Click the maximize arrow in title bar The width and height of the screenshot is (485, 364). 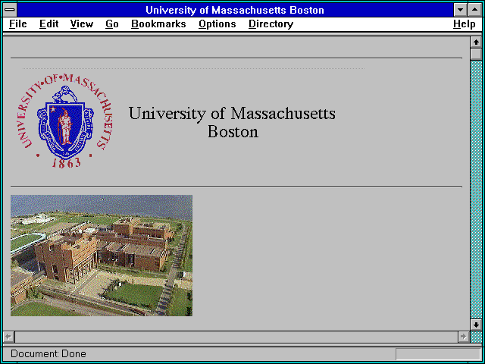(x=475, y=10)
